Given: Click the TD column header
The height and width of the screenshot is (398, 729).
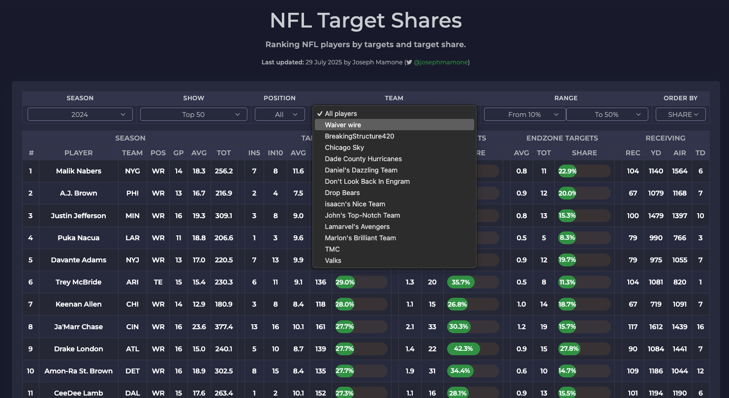Looking at the screenshot, I should point(700,153).
